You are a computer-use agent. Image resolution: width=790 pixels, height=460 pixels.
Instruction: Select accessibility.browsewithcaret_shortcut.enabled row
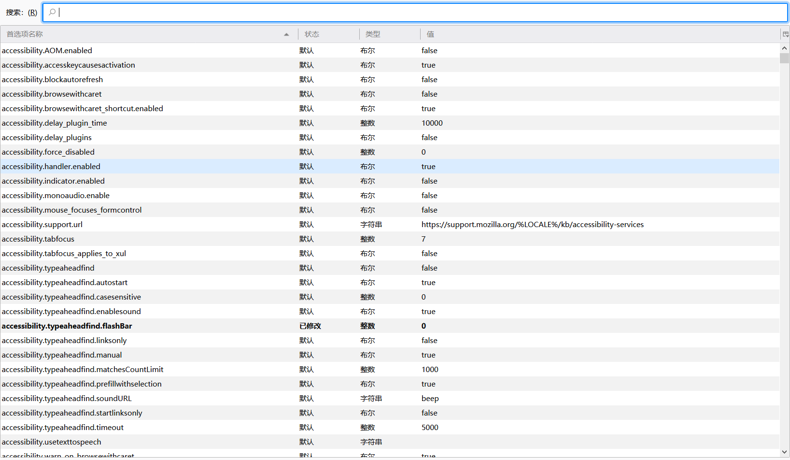coord(390,108)
